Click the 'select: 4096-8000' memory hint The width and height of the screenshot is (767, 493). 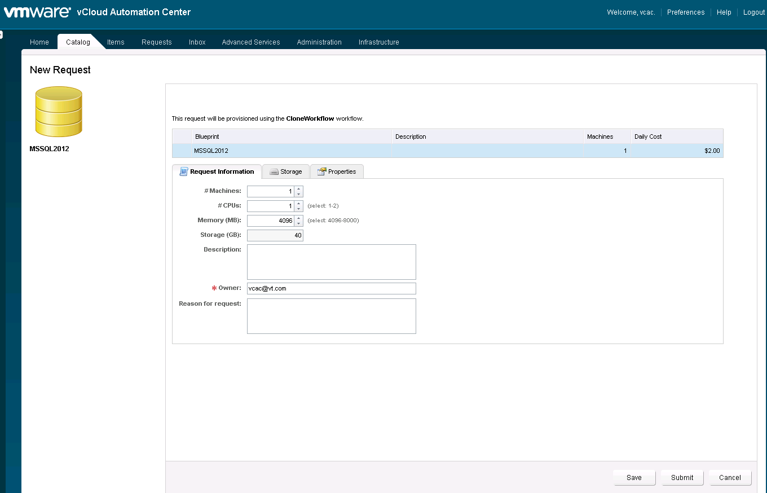click(x=333, y=221)
